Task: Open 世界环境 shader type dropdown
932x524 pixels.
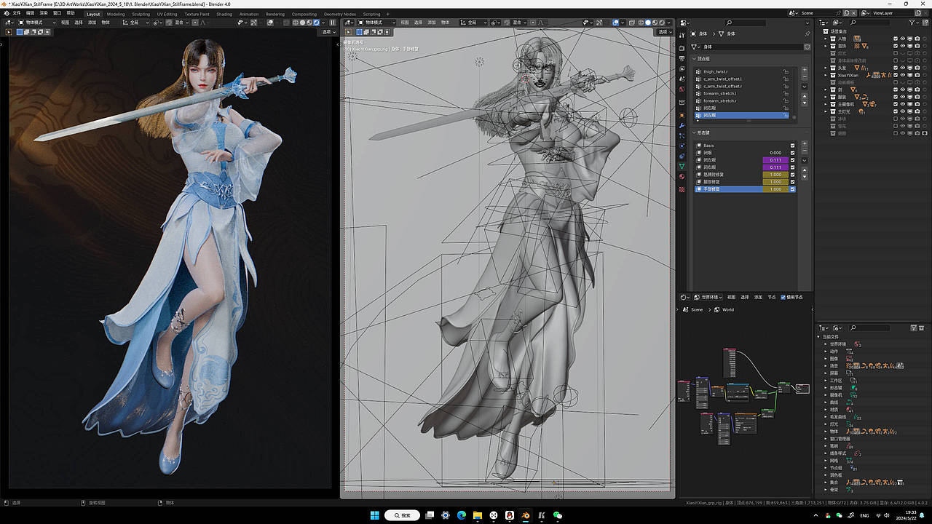Action: (706, 297)
